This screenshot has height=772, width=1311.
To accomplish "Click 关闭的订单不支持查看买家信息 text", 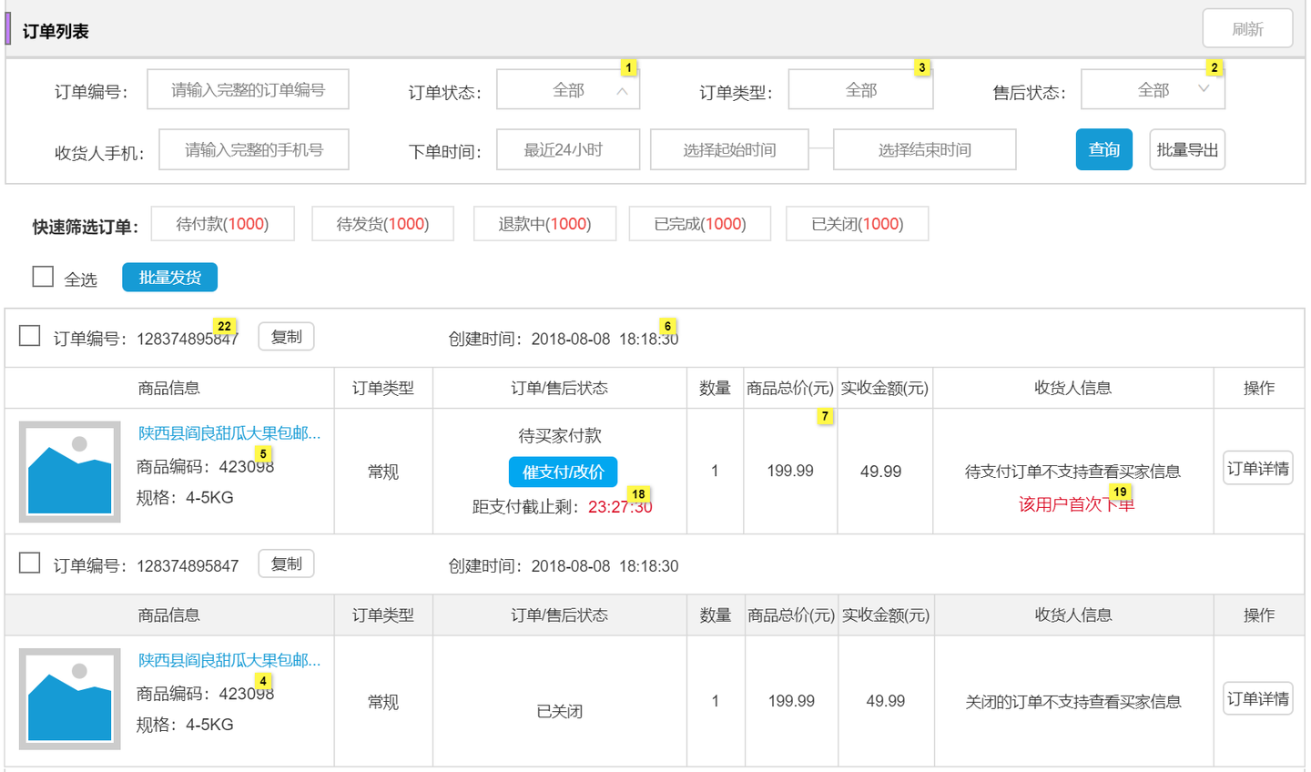I will [x=1073, y=702].
